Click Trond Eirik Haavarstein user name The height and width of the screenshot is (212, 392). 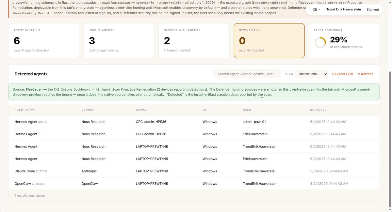(344, 9)
